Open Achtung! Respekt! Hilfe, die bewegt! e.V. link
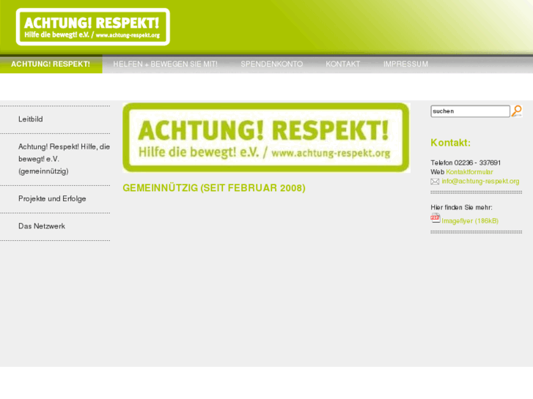The width and height of the screenshot is (533, 399). pyautogui.click(x=64, y=159)
